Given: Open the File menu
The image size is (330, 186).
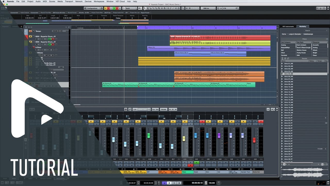Looking at the screenshot, I should tap(18, 1).
